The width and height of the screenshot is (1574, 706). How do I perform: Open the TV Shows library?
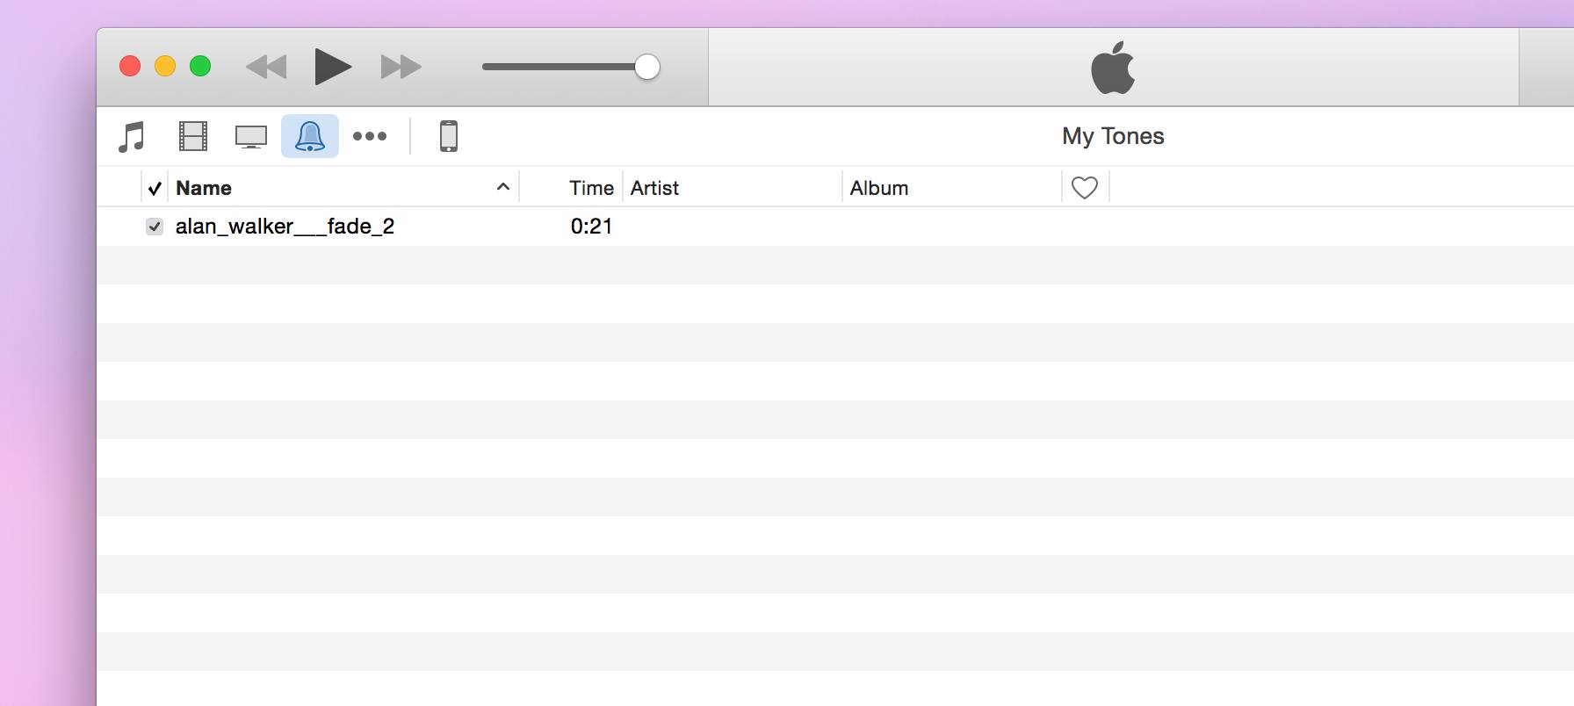tap(251, 137)
